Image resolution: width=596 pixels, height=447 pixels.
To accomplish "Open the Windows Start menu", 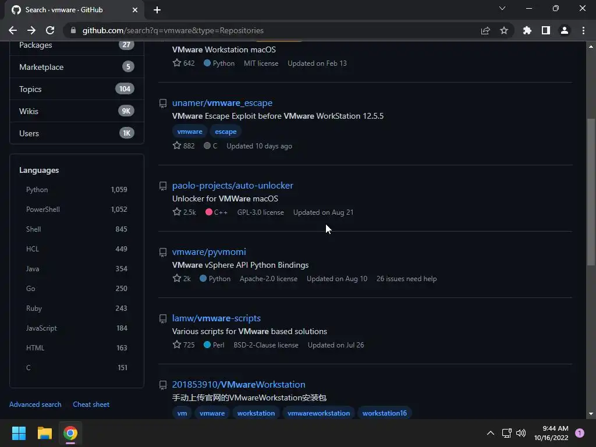I will pos(19,433).
